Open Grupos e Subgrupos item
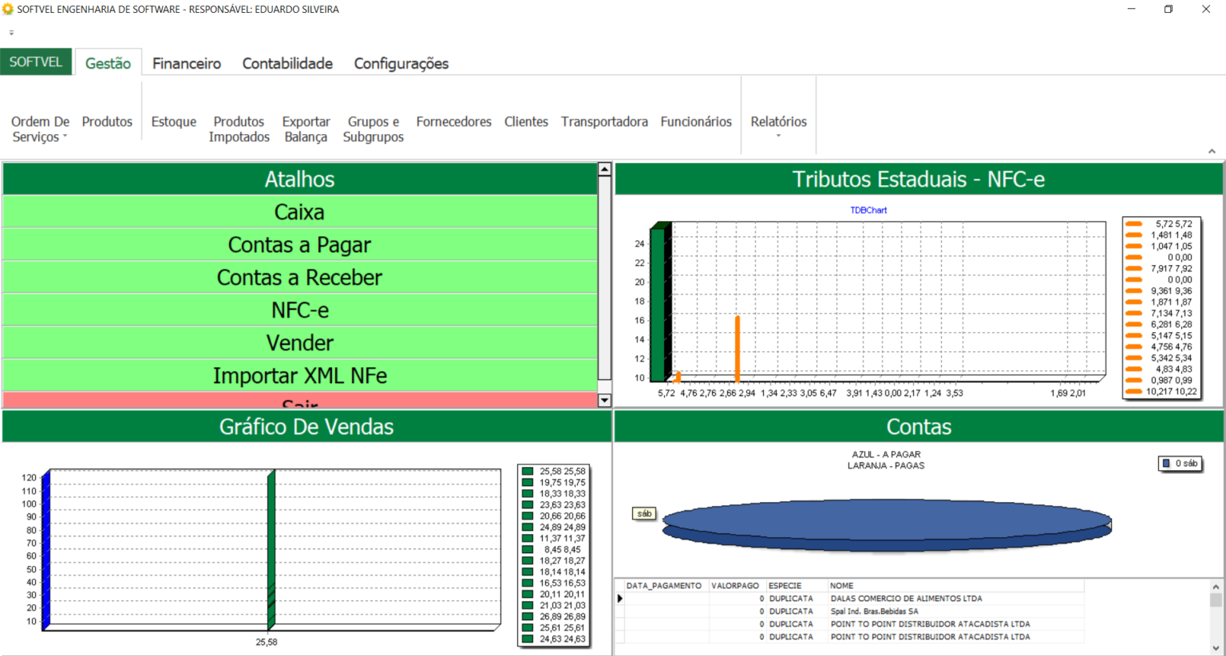1226x656 pixels. coord(373,129)
